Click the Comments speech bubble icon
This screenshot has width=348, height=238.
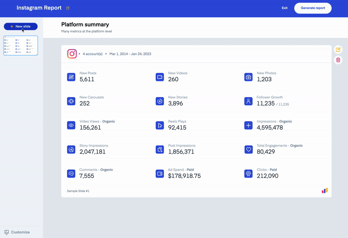point(71,174)
